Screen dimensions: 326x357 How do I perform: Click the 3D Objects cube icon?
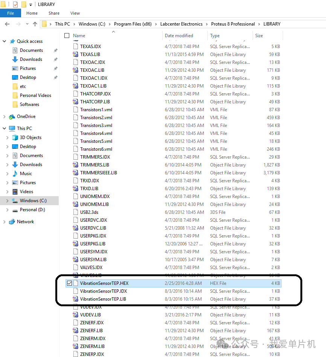(x=15, y=138)
